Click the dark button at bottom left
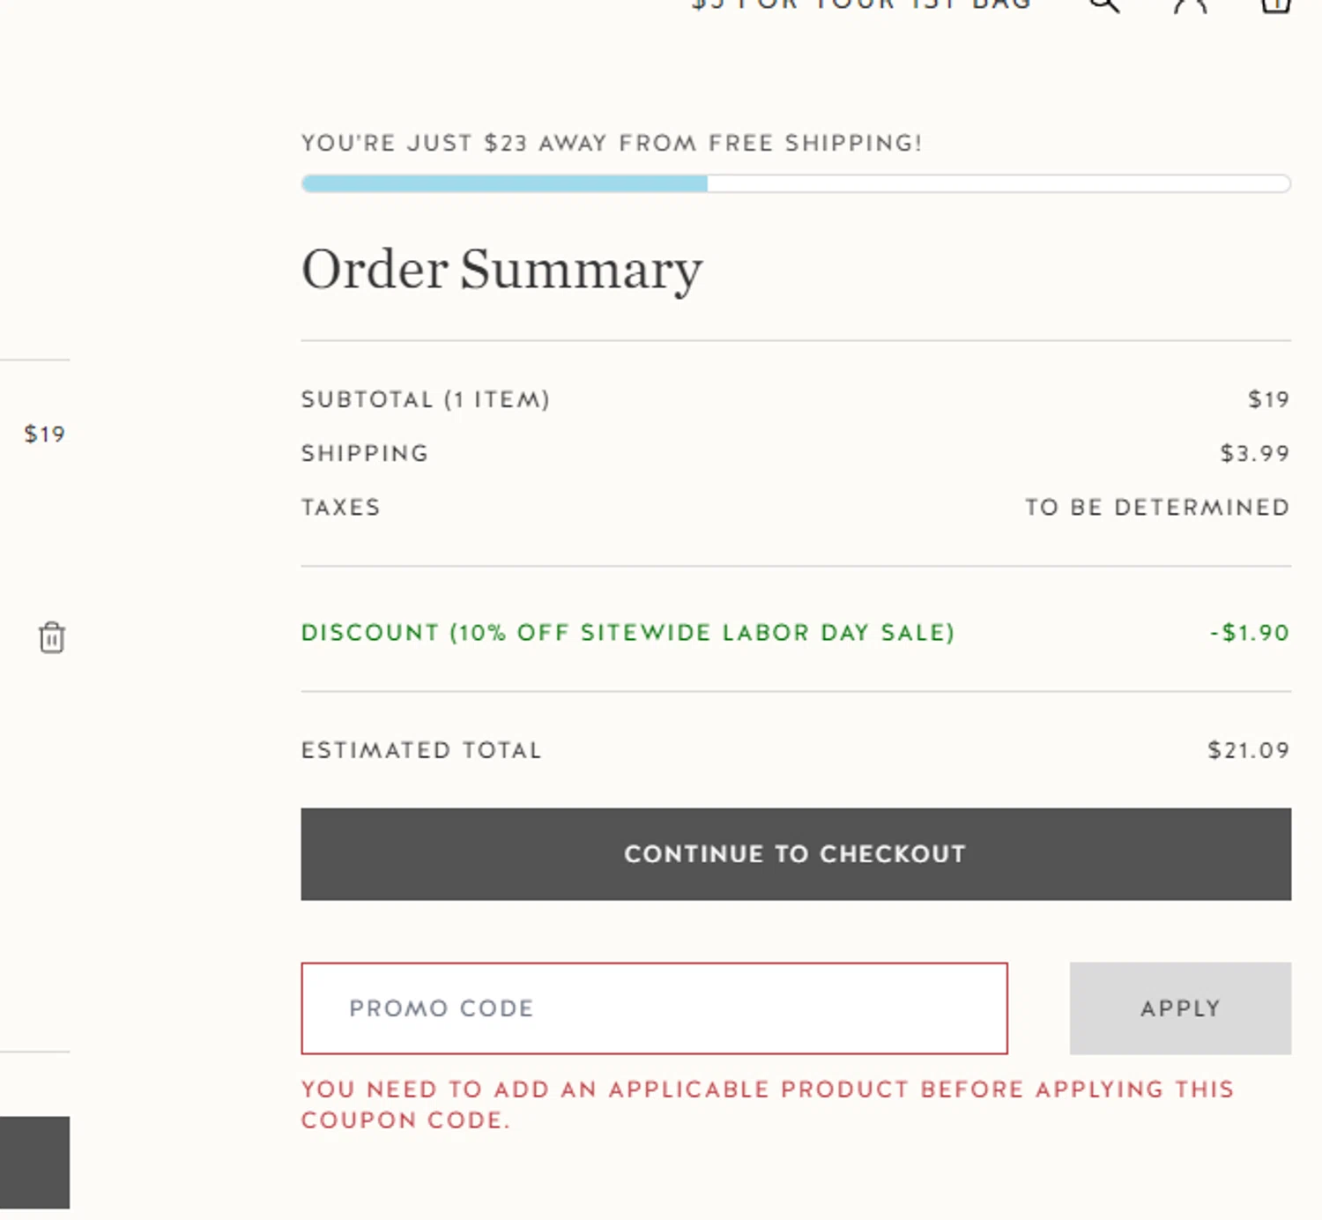The width and height of the screenshot is (1322, 1220). pyautogui.click(x=34, y=1162)
